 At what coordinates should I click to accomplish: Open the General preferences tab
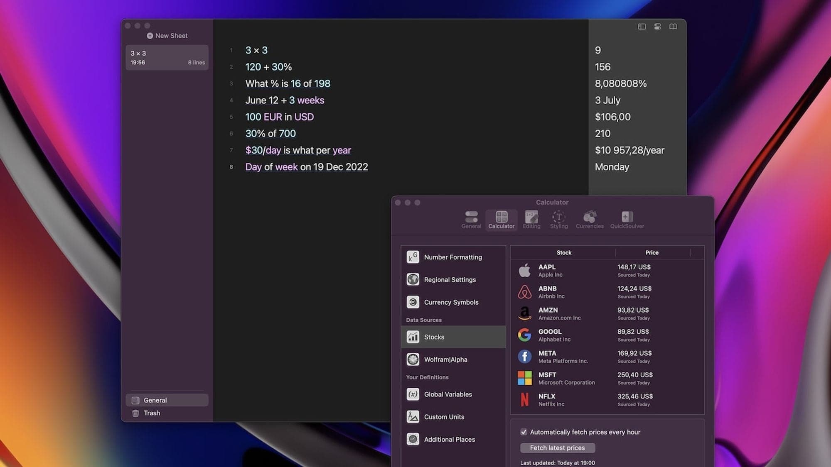point(471,220)
